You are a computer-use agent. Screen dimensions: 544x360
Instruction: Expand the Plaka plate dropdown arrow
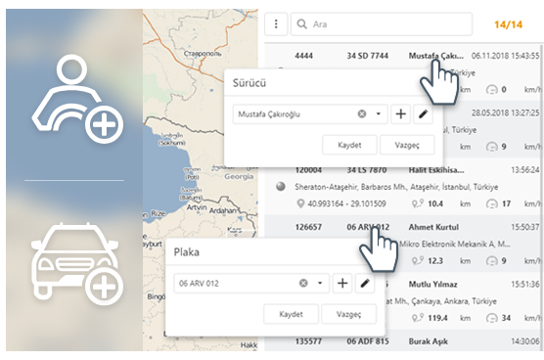pos(320,283)
